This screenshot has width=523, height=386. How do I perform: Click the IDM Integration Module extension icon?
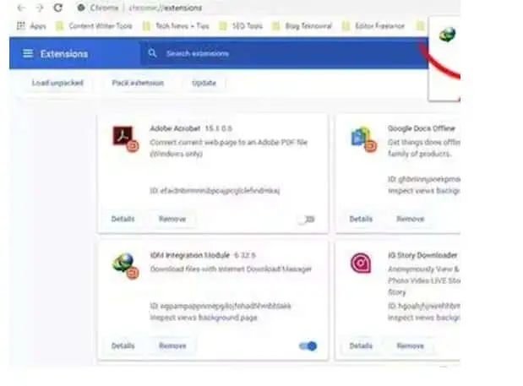click(x=125, y=266)
